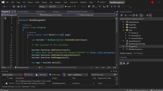
Task: Click the red user account avatar
Action: 152,2
